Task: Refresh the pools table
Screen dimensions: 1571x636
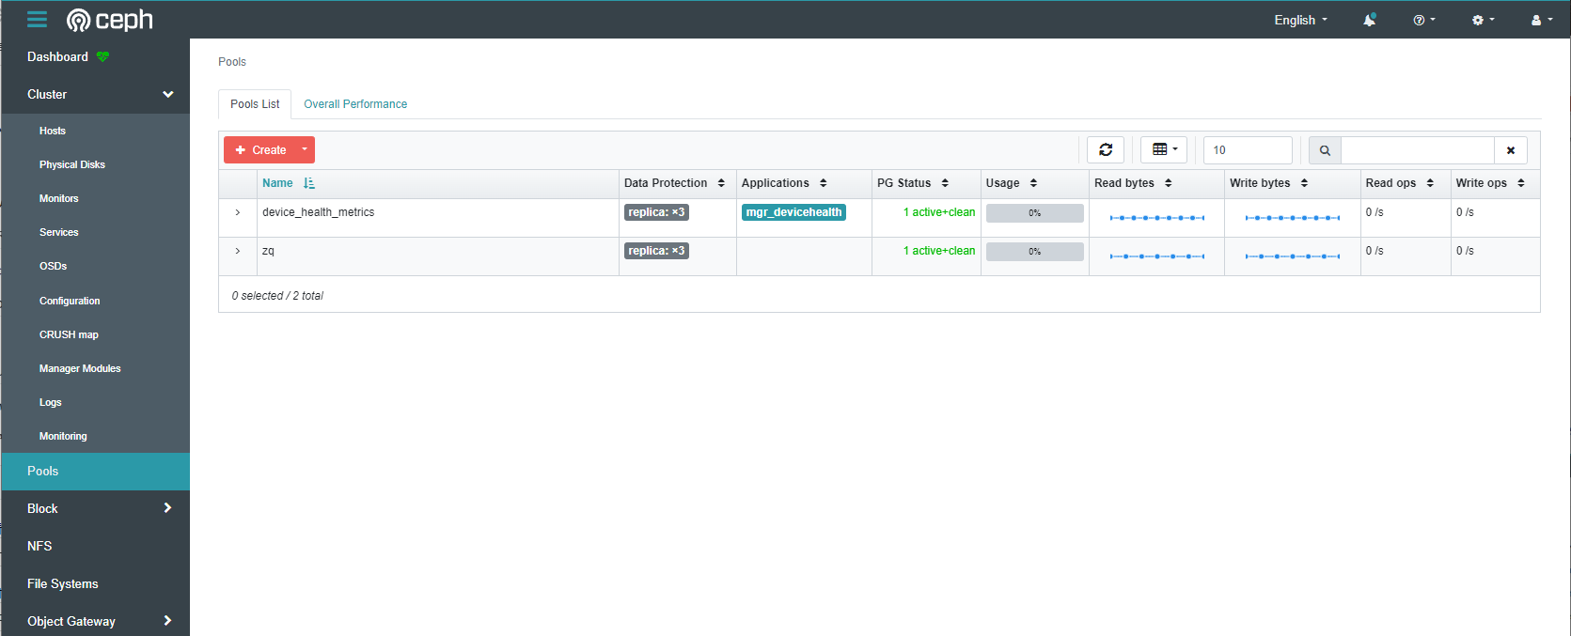Action: point(1106,150)
